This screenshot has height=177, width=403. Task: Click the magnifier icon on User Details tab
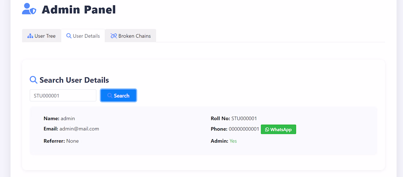(x=69, y=36)
